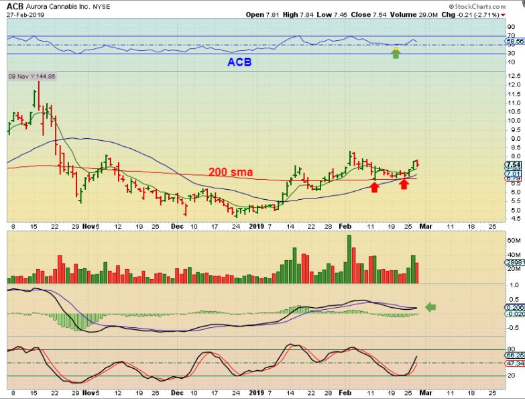Click the 12.5 price axis label
The width and height of the screenshot is (525, 399).
(514, 76)
